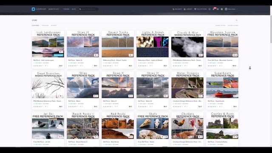Like the Castles & Ruins reference pack
Viewport: 272px width, 153px height.
235,137
